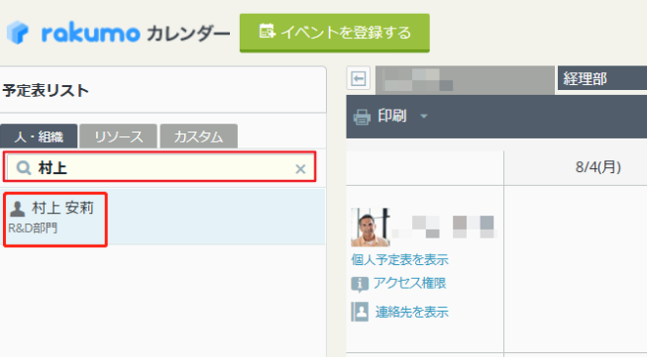Open the 個人予定表を表示 link
The width and height of the screenshot is (648, 357).
(x=399, y=259)
